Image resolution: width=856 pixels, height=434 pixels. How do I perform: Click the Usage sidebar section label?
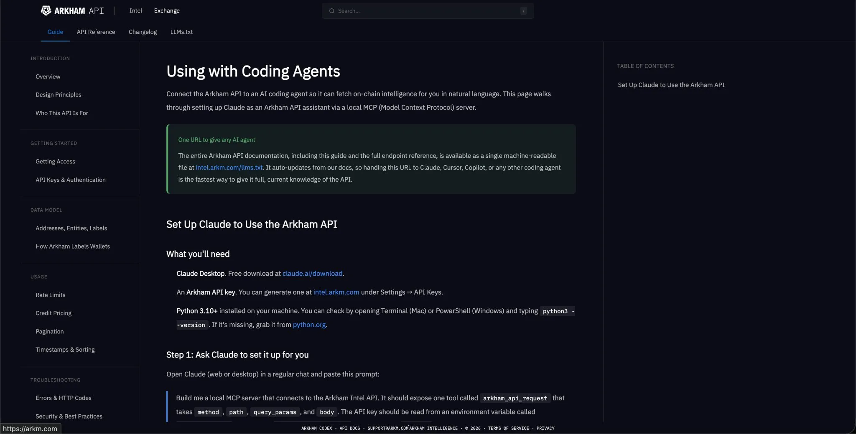tap(38, 277)
